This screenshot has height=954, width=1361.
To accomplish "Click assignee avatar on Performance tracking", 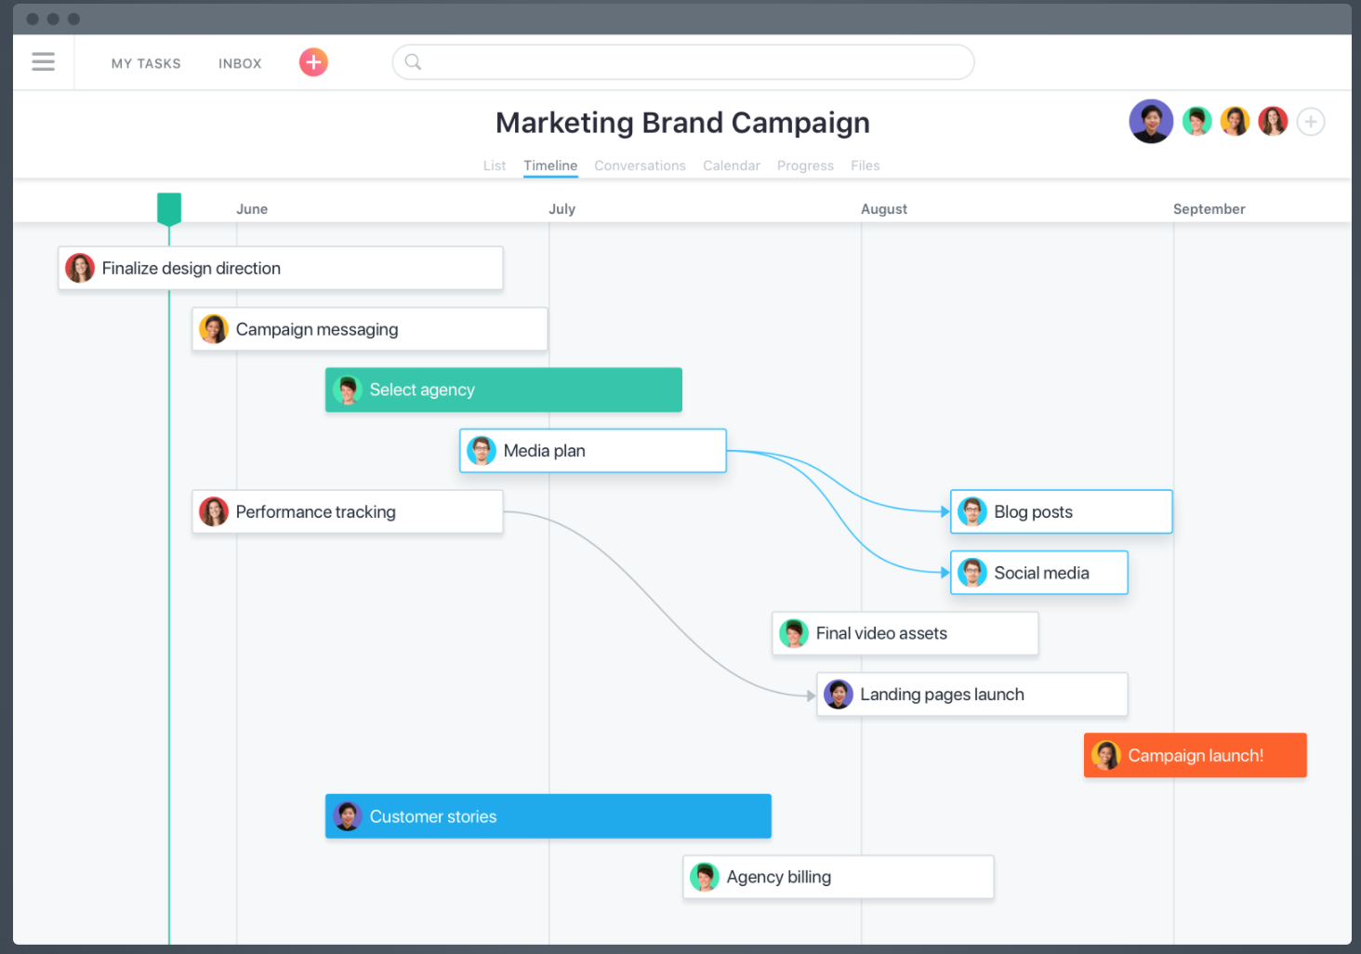I will point(214,511).
